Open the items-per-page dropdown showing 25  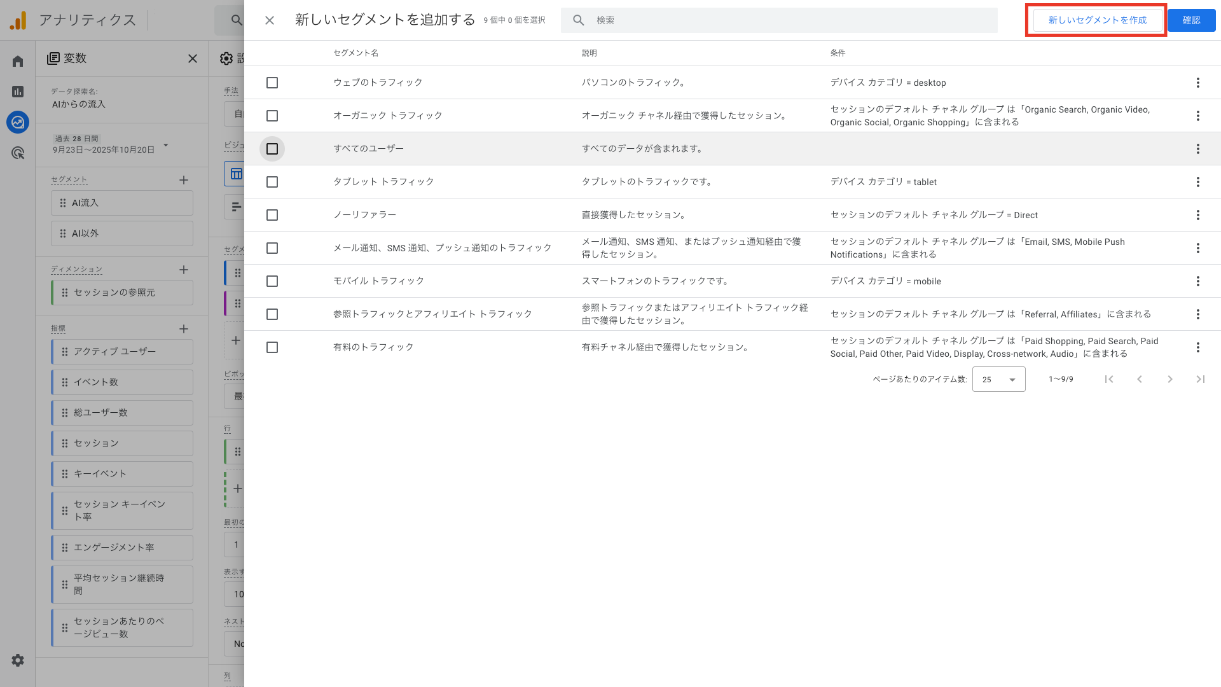[x=998, y=379]
